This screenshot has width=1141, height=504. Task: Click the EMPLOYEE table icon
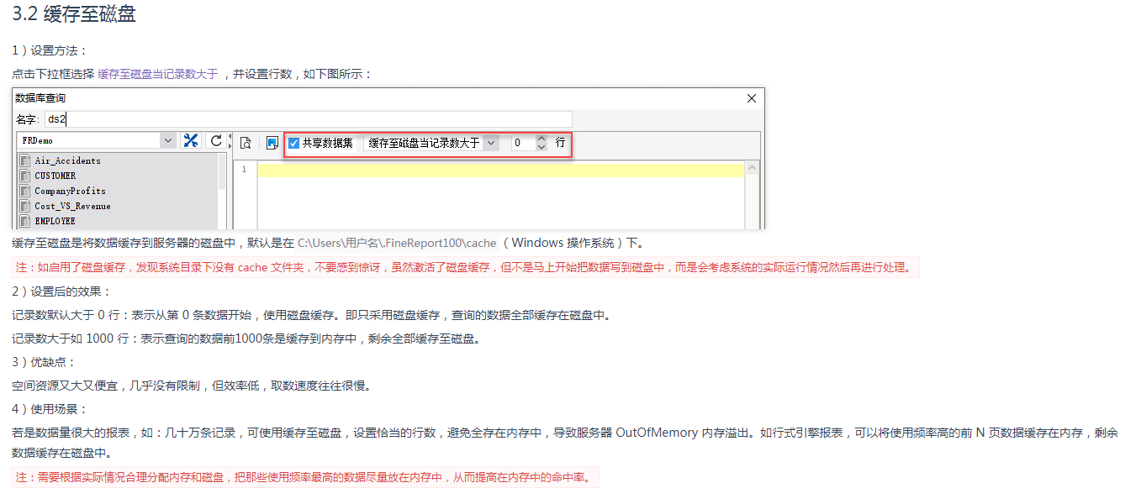(24, 221)
